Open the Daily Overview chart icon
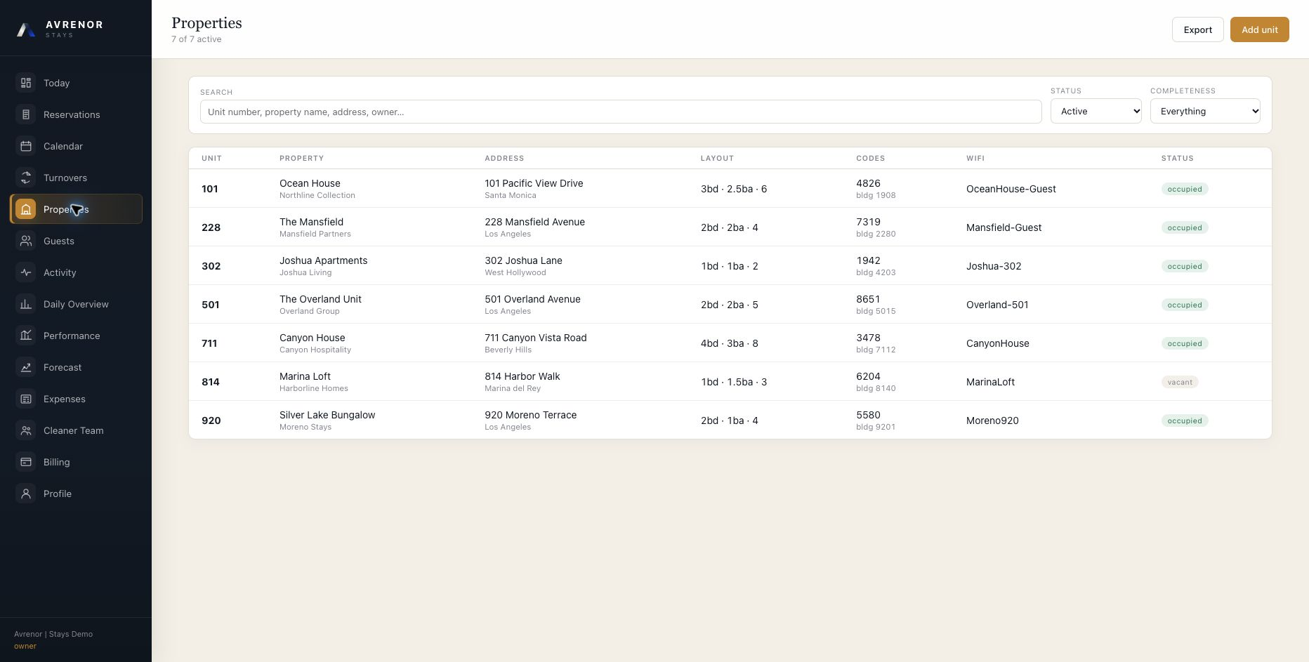 point(26,304)
